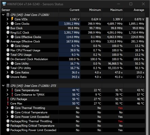Click the icon beside Core Power Limit Exceeded
The width and height of the screenshot is (150, 135).
[12, 117]
